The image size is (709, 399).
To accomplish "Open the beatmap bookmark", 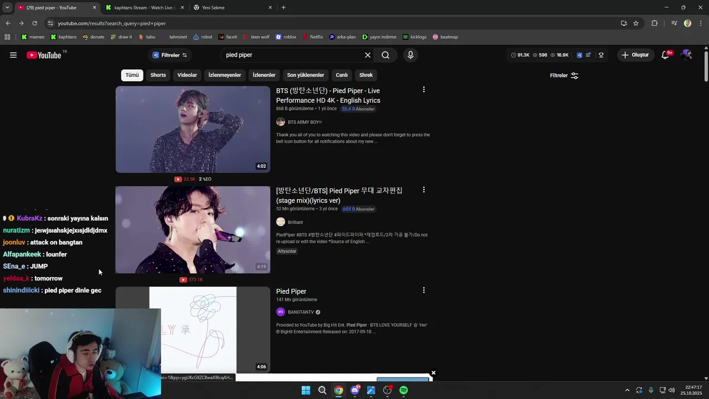I will (x=445, y=37).
